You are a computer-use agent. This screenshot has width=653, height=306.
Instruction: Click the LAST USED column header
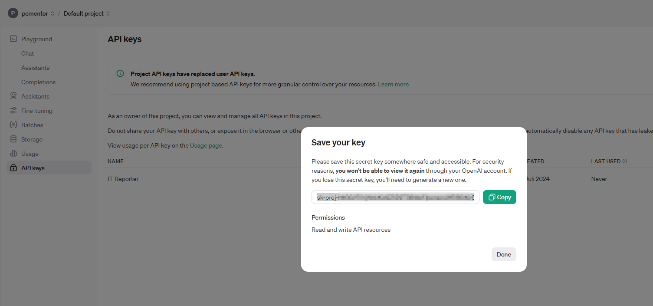pyautogui.click(x=606, y=161)
